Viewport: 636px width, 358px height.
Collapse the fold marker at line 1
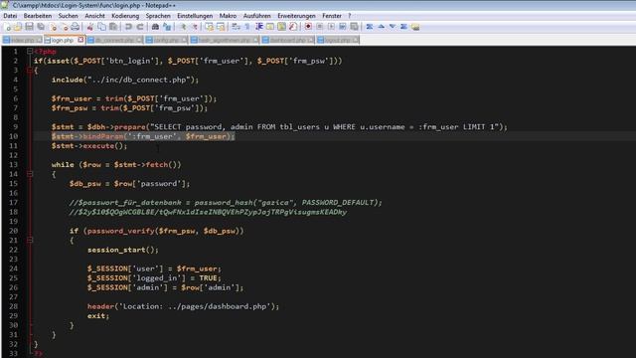[30, 51]
